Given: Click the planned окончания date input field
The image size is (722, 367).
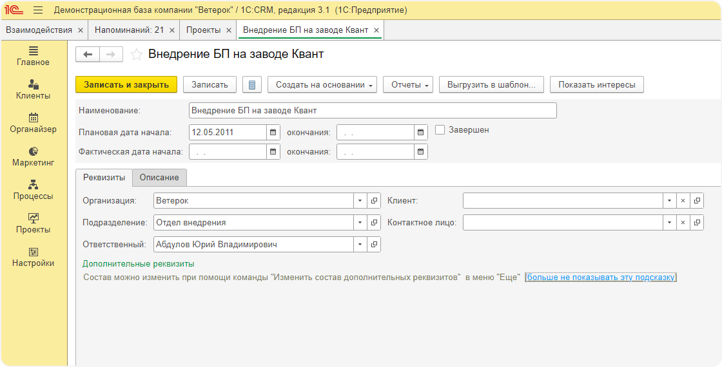Looking at the screenshot, I should click(x=375, y=133).
